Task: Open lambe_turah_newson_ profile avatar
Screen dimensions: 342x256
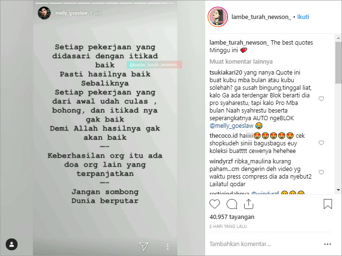Action: coord(218,17)
